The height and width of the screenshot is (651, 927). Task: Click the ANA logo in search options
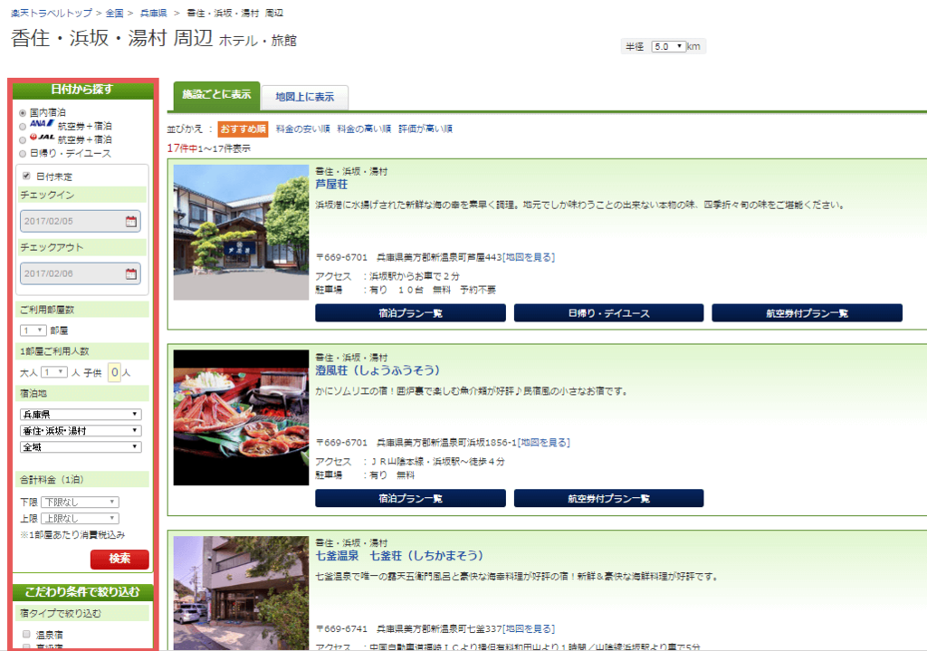(x=43, y=124)
